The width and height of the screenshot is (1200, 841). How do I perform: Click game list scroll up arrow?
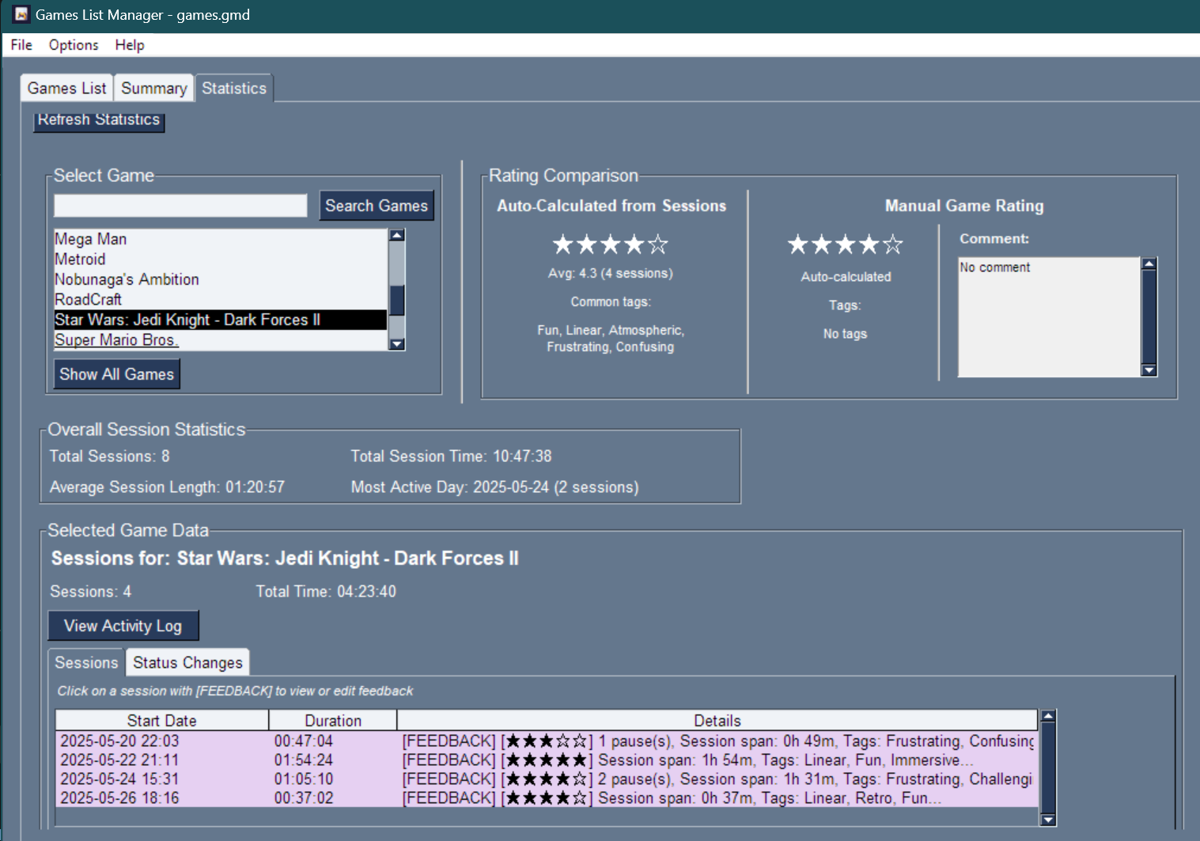[x=397, y=235]
